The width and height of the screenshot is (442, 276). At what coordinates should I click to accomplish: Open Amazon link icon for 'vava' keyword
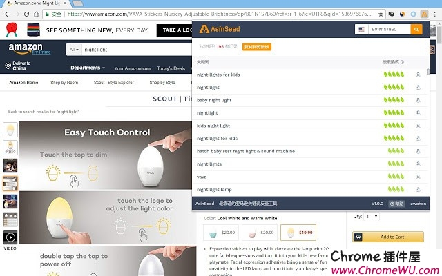pos(418,177)
